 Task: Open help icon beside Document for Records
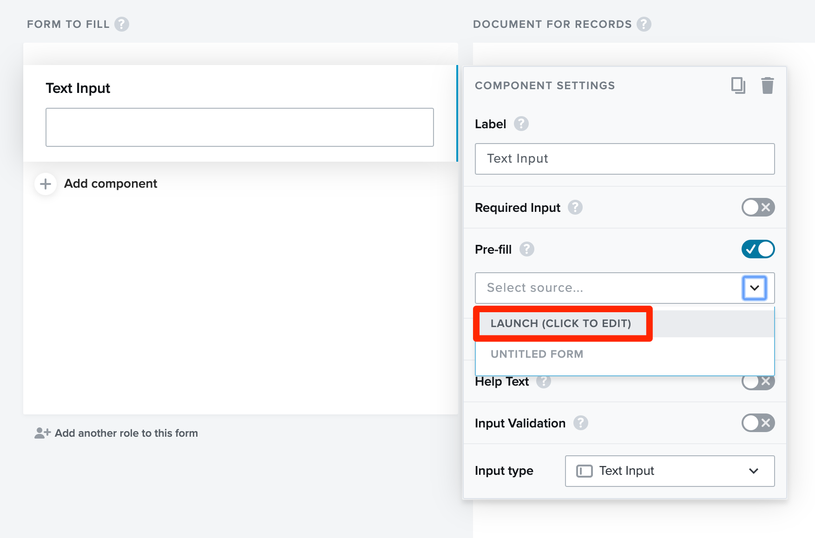(644, 24)
